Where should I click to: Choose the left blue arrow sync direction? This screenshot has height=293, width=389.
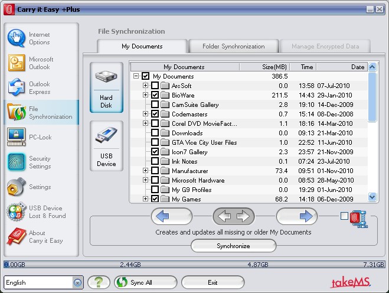click(171, 216)
